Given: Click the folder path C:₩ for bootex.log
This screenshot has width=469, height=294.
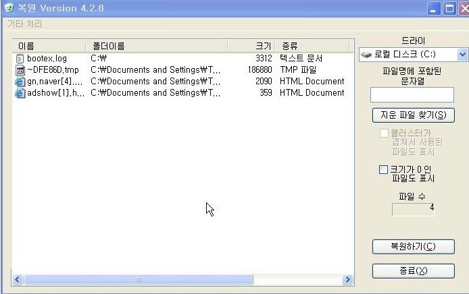Looking at the screenshot, I should pyautogui.click(x=99, y=58).
